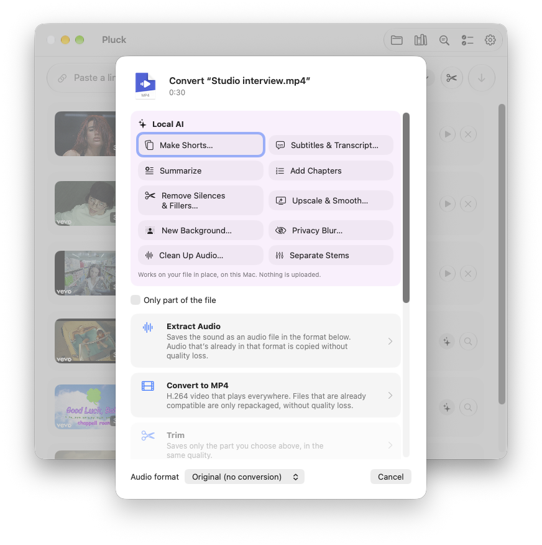
Task: Open Privacy Blur… action
Action: pos(331,230)
